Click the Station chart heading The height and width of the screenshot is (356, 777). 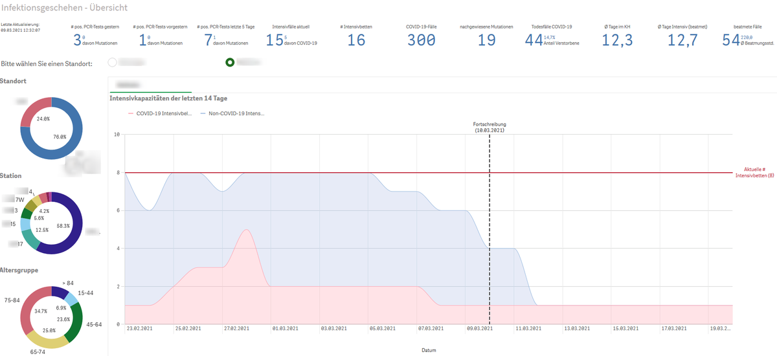[12, 175]
